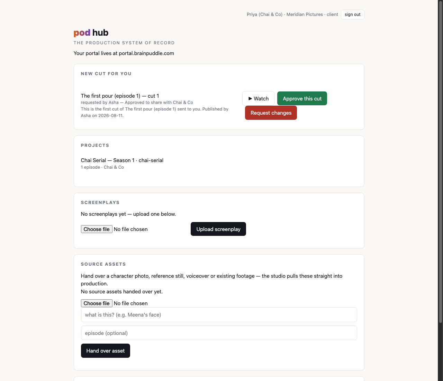The height and width of the screenshot is (381, 443).
Task: Click the Source Assets section heading
Action: tap(103, 264)
